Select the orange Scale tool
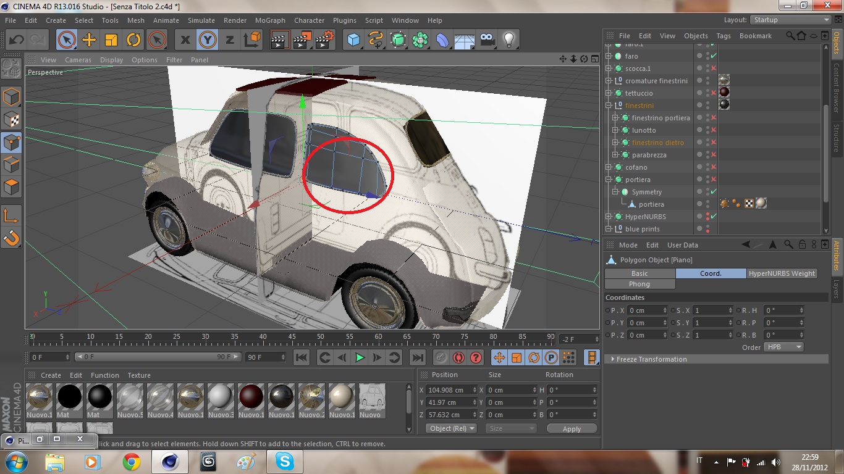Image resolution: width=844 pixels, height=474 pixels. pos(111,40)
